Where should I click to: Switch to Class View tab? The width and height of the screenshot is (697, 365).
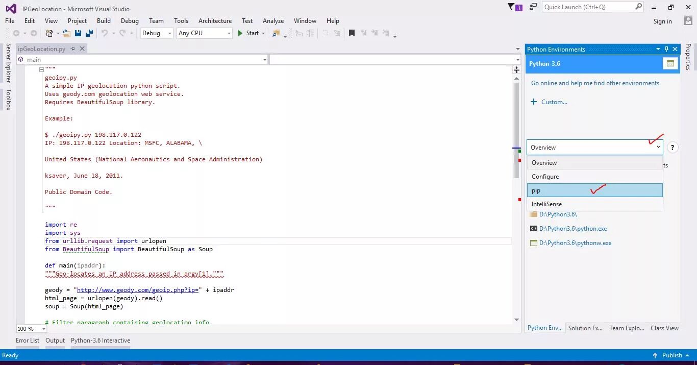tap(664, 328)
